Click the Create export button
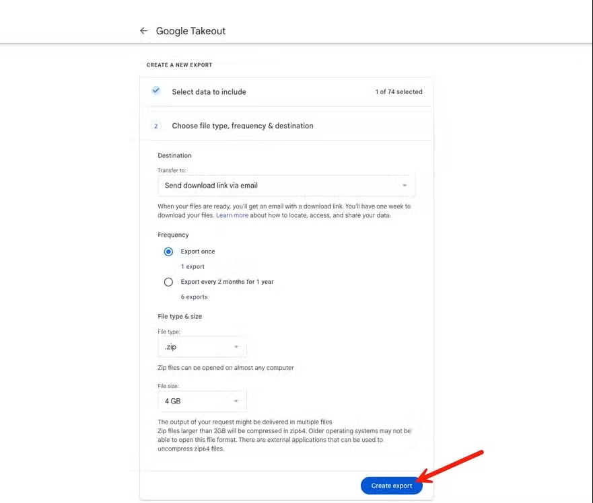The height and width of the screenshot is (503, 593). point(391,486)
